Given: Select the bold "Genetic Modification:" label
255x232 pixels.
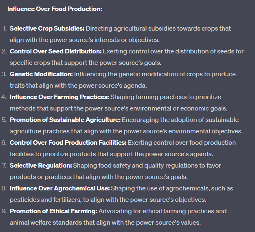Looking at the screenshot, I should [41, 74].
